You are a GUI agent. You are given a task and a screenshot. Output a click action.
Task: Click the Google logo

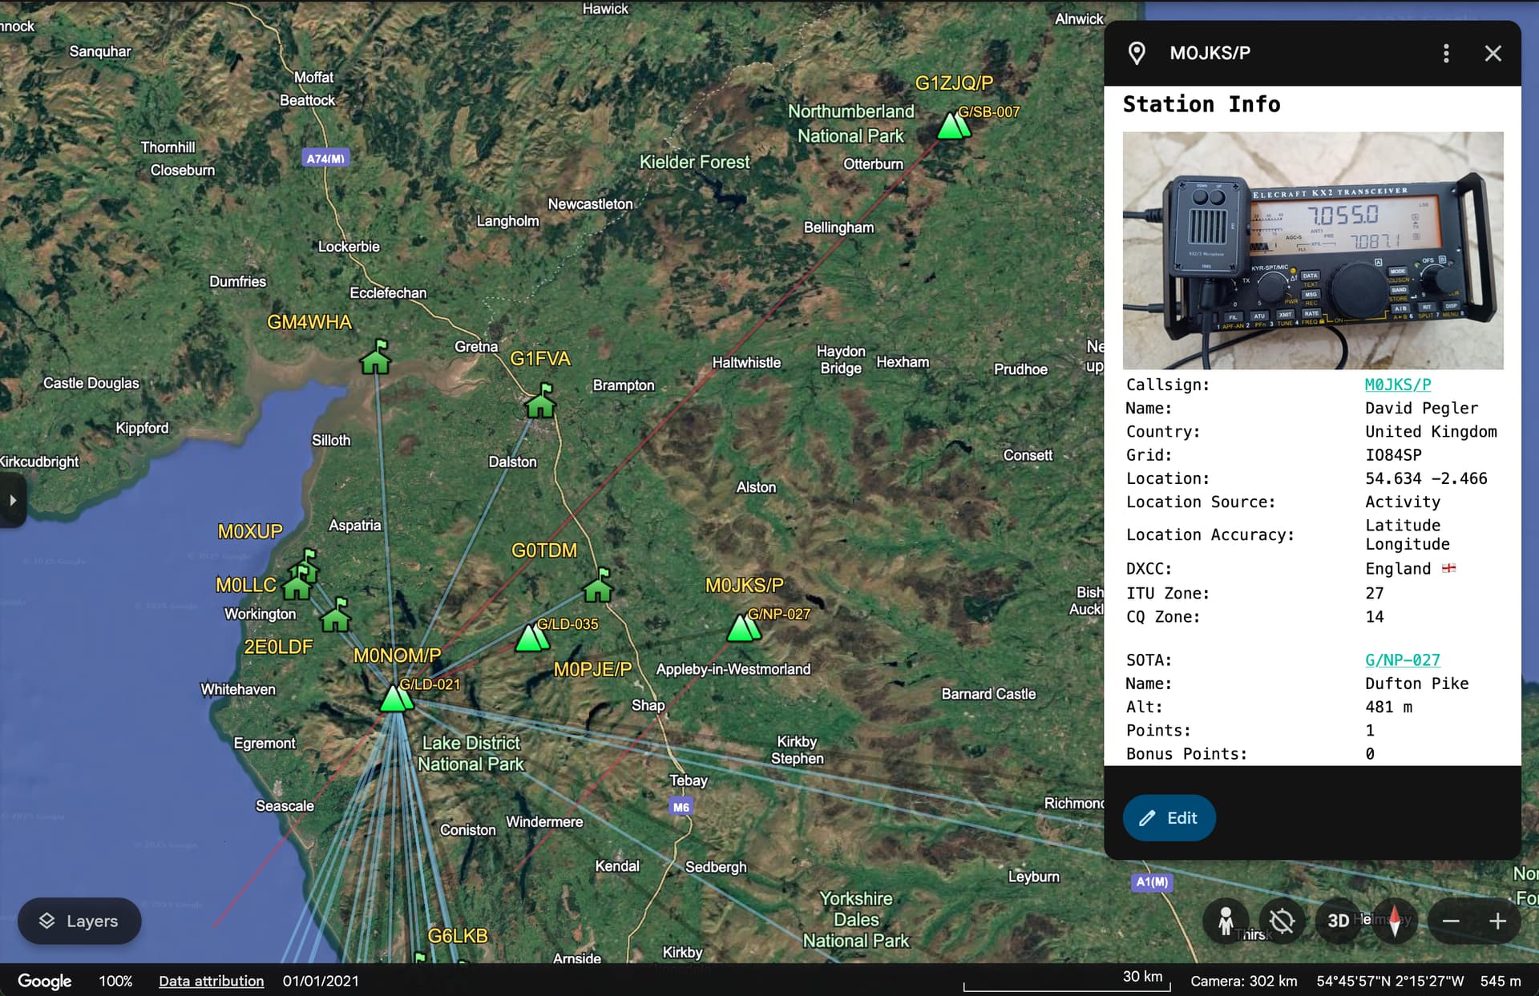pos(45,981)
